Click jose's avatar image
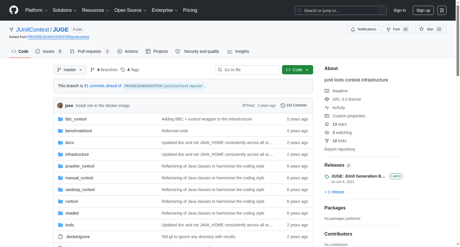Screen dimensions: 460x247 (x=60, y=106)
